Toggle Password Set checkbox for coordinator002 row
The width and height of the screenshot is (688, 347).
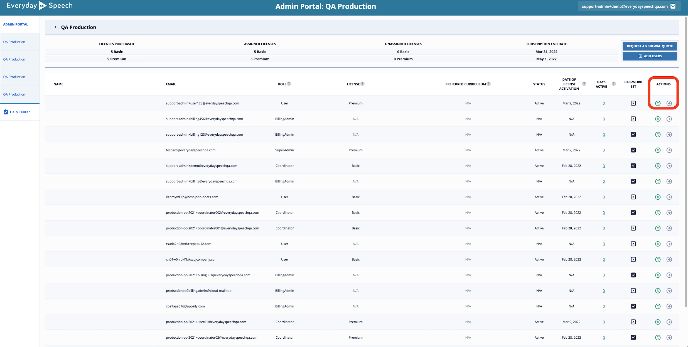[633, 212]
